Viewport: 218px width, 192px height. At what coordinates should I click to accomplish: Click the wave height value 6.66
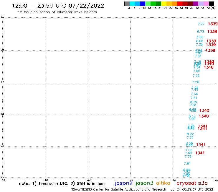click(x=199, y=41)
